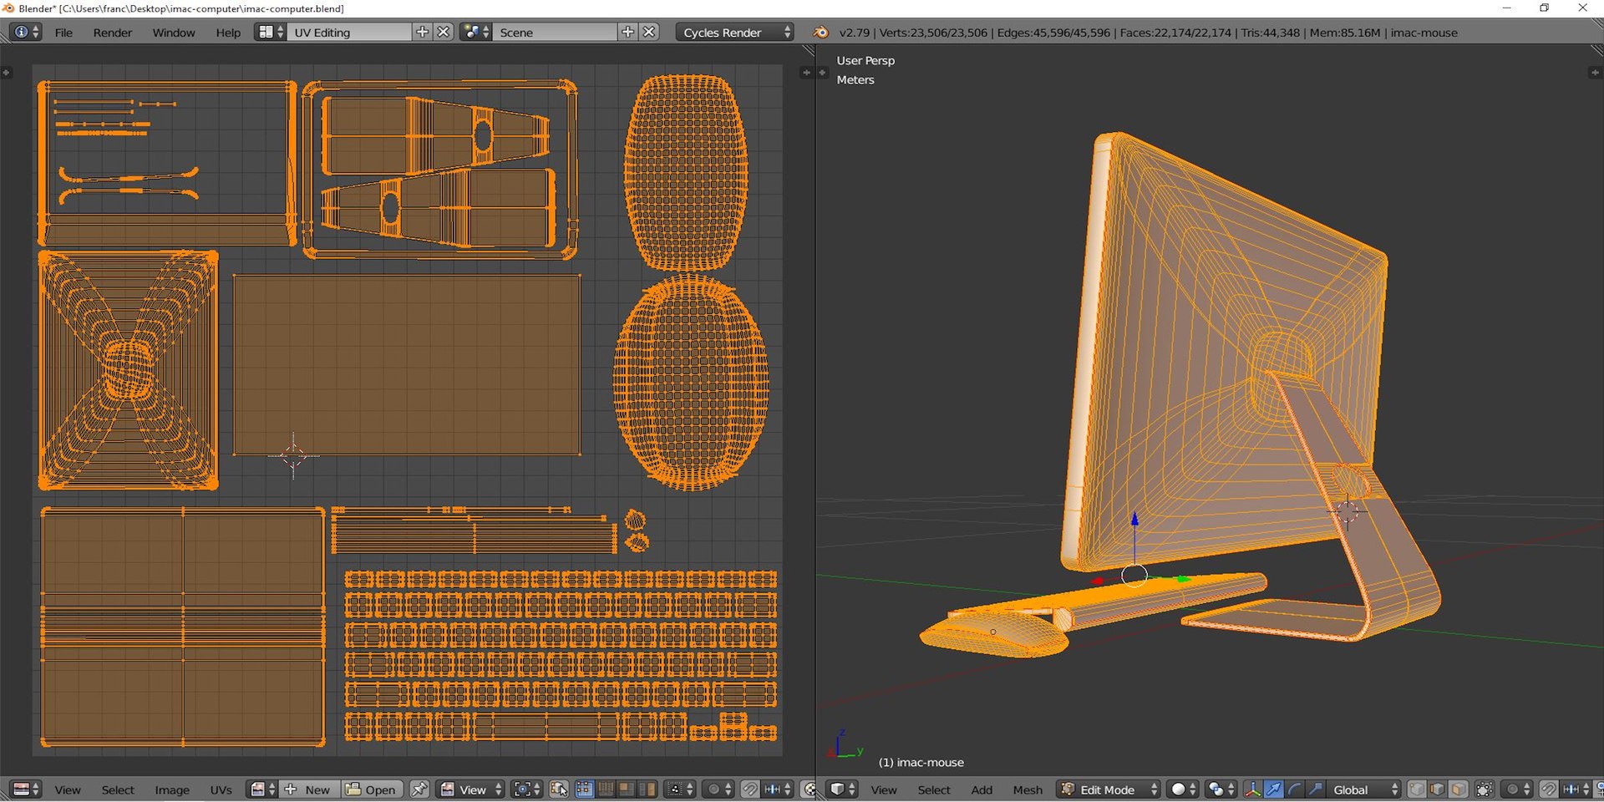Open the image View mode dropdown
This screenshot has height=802, width=1604.
tap(472, 789)
